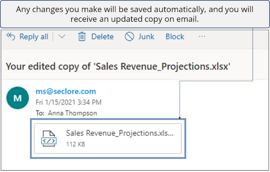The width and height of the screenshot is (270, 172).
Task: Click the Delete trash can icon
Action: (82, 37)
